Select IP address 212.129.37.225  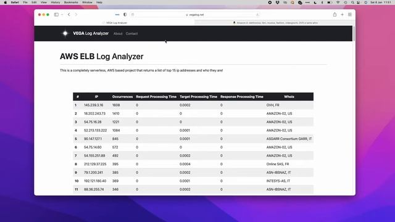[x=95, y=164]
